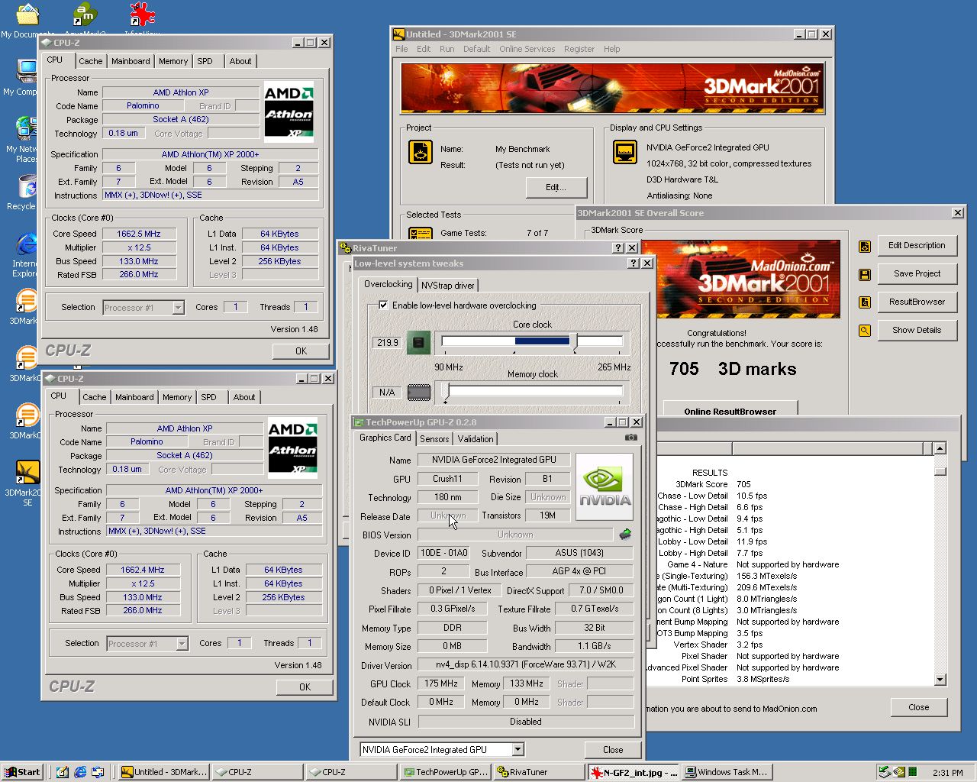977x782 pixels.
Task: Click the BIOS save chip icon in GPU-Z
Action: tap(625, 535)
